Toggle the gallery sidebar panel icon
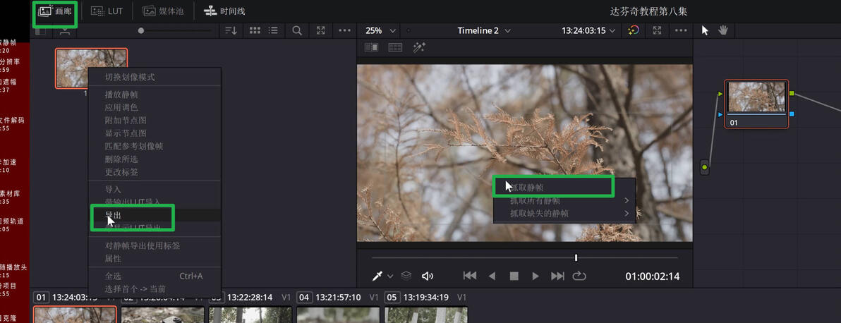 (41, 31)
